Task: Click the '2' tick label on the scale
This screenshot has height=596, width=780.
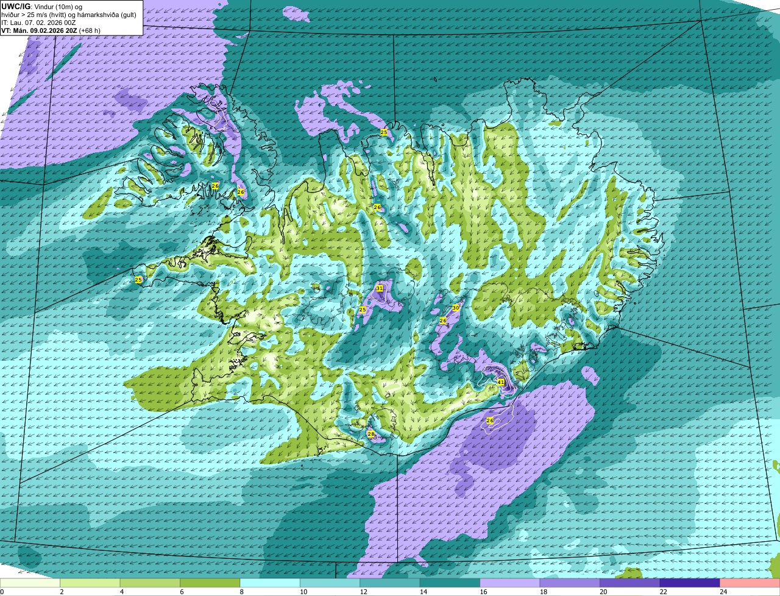Action: pos(62,591)
